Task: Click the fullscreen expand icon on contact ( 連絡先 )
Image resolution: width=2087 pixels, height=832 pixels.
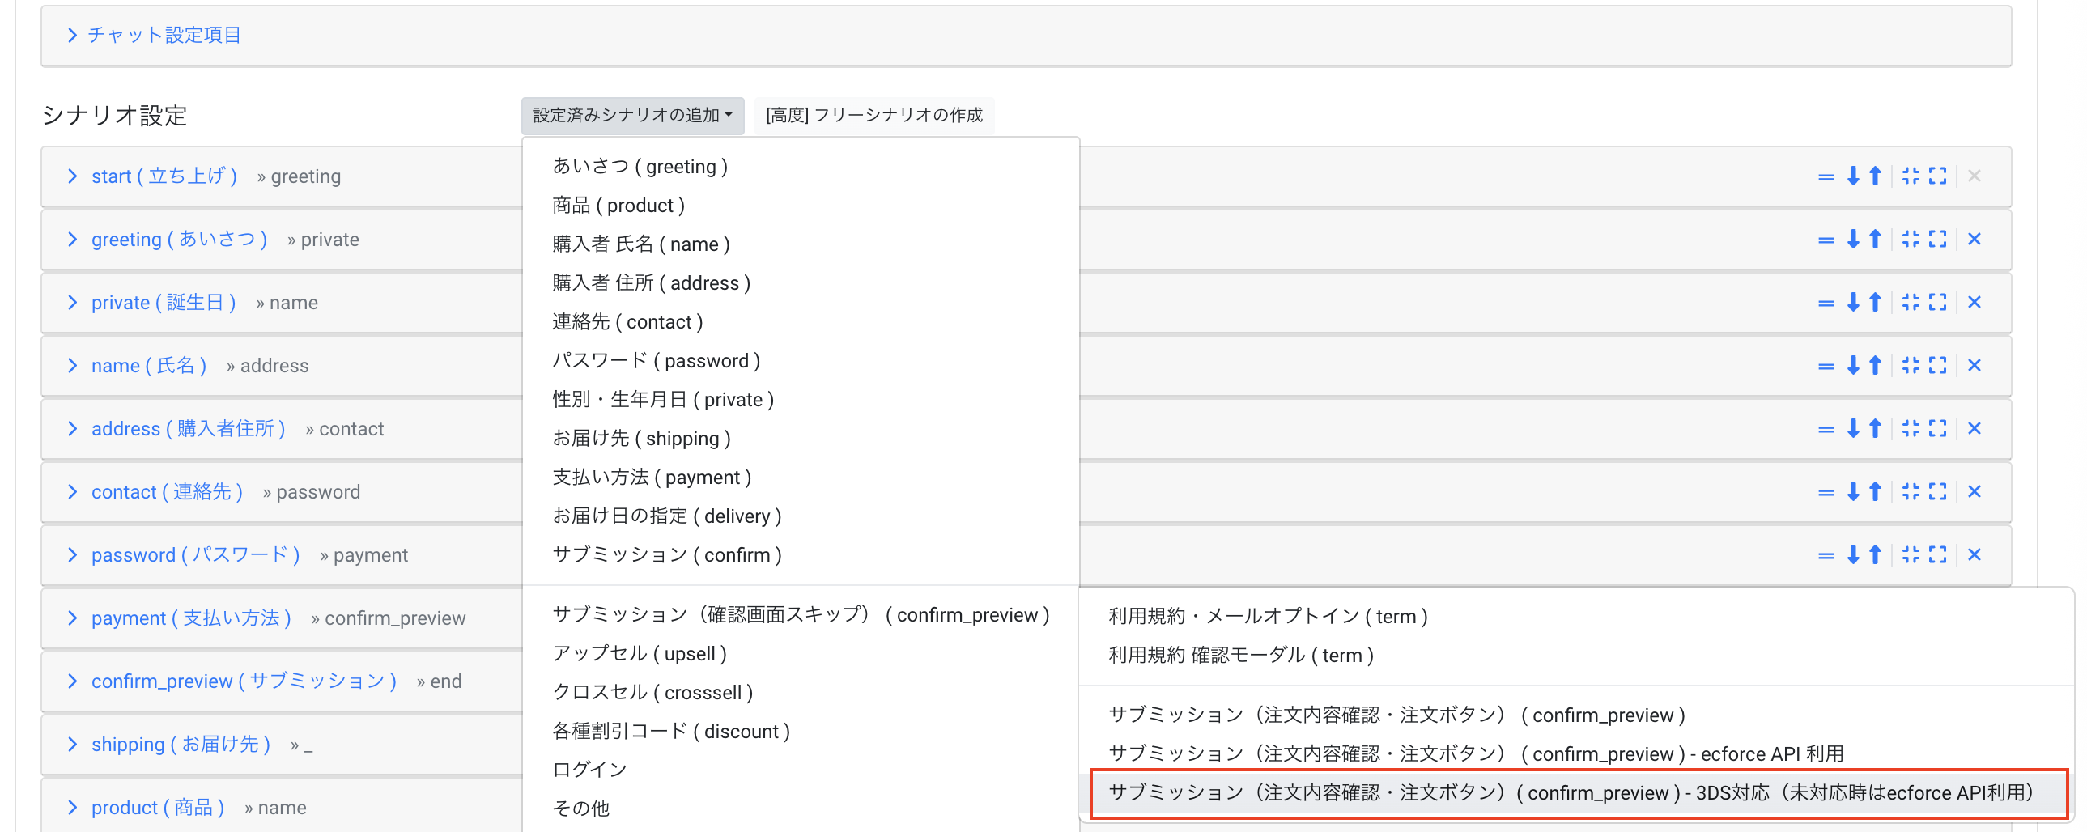Action: tap(1937, 492)
